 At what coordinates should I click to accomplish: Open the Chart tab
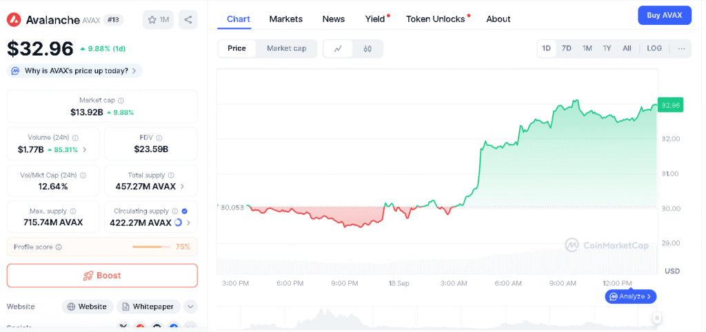tap(239, 19)
